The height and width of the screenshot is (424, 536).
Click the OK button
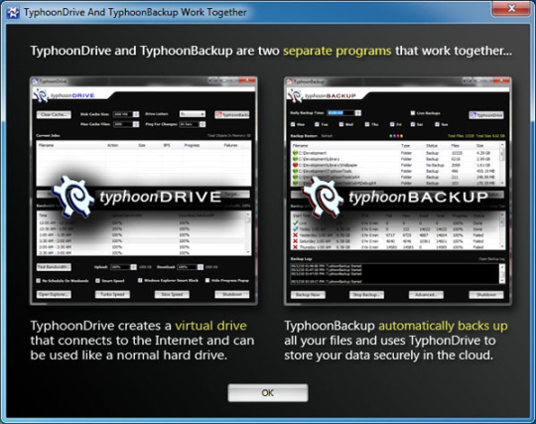tap(268, 393)
